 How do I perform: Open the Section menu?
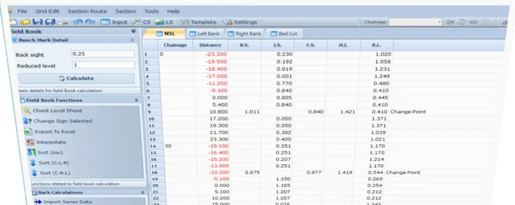tap(125, 11)
